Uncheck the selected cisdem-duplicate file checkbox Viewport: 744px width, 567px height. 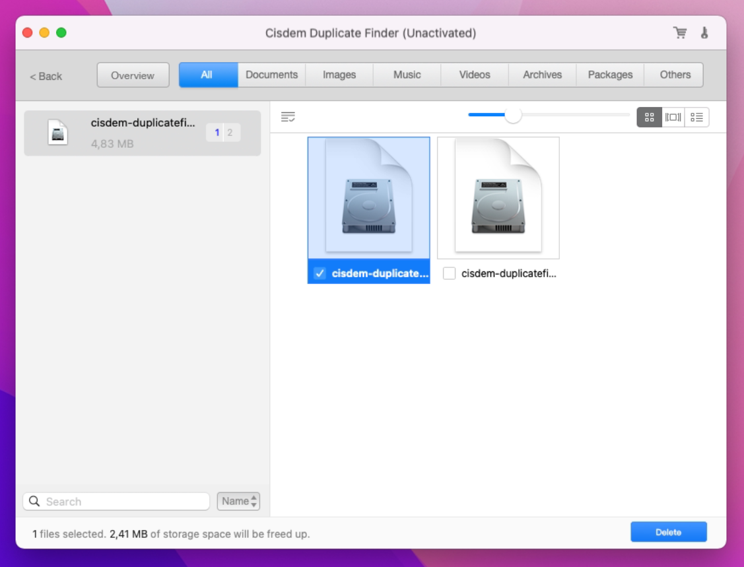coord(320,273)
